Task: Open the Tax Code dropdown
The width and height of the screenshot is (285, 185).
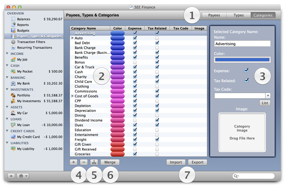Action: (268, 95)
